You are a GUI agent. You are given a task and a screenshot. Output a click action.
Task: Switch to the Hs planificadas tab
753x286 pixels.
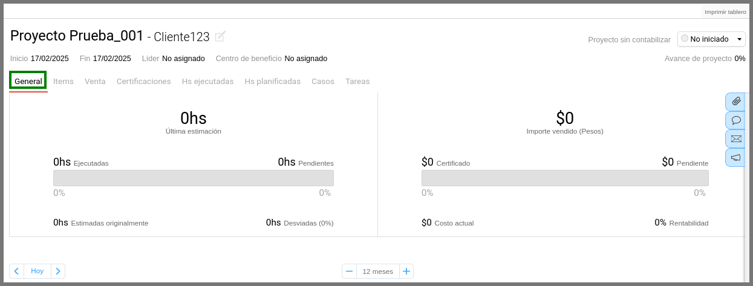pos(272,81)
